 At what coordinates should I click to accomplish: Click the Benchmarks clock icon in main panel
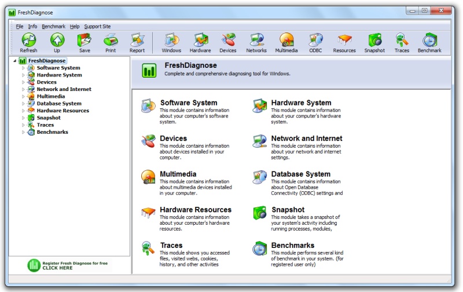pos(259,249)
